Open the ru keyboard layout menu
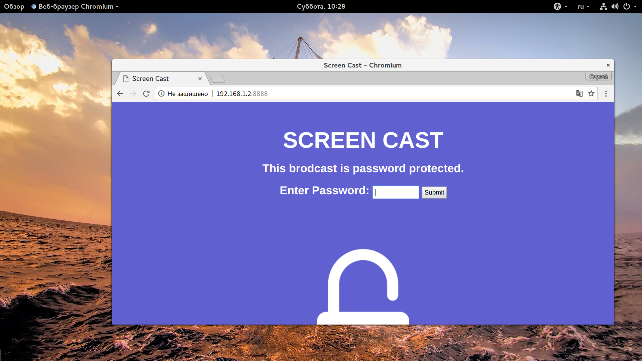 point(583,6)
